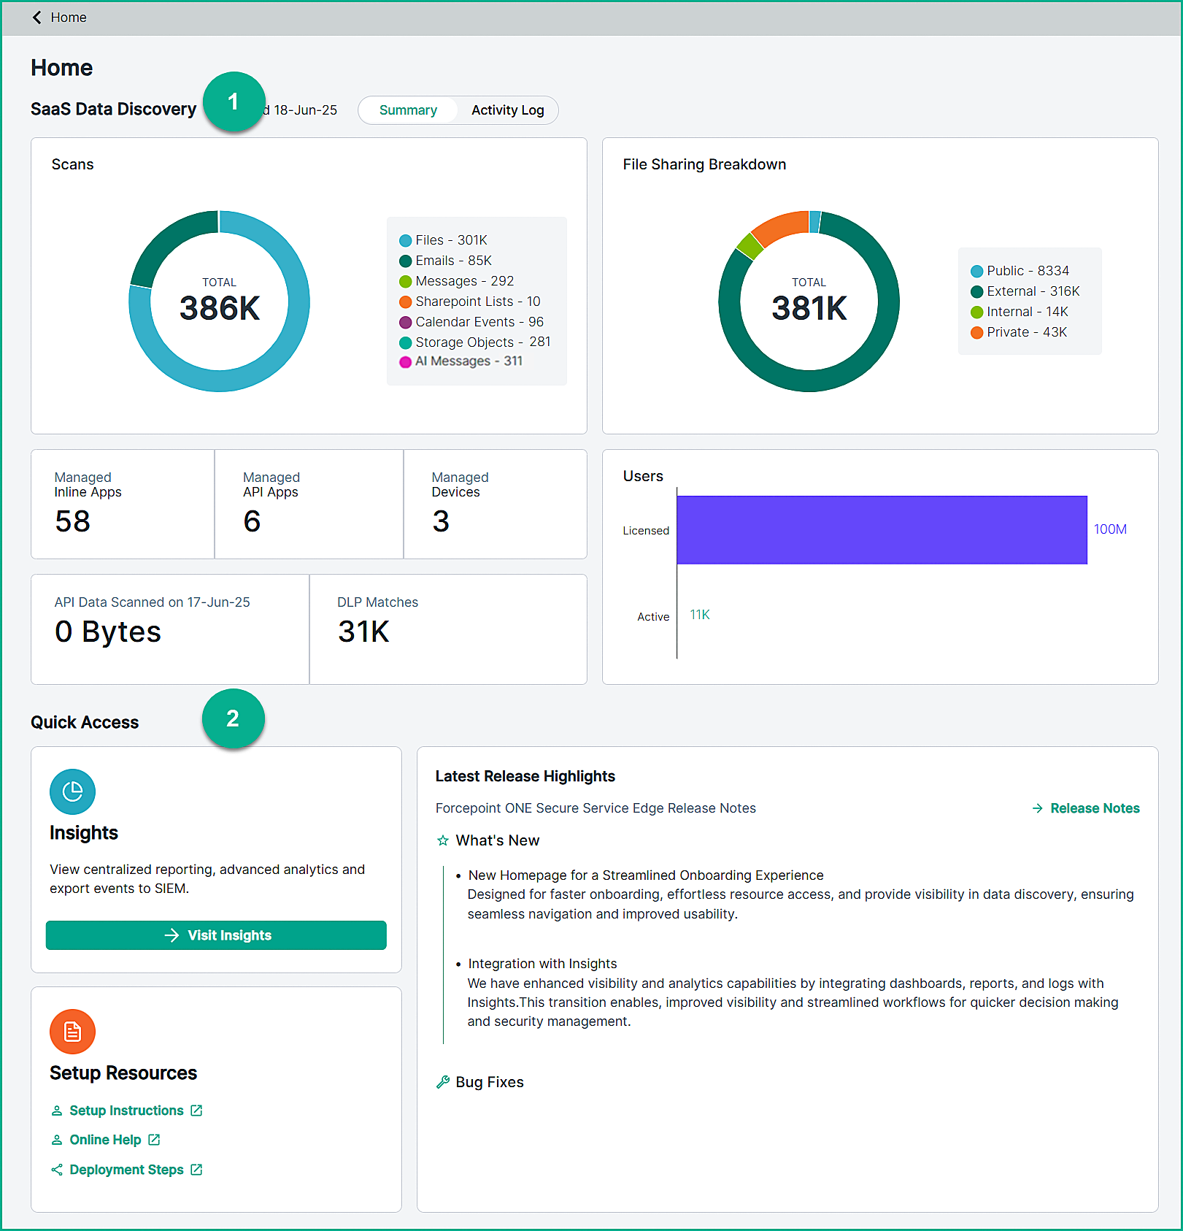The image size is (1183, 1231).
Task: Open the Activity Log tab
Action: (507, 110)
